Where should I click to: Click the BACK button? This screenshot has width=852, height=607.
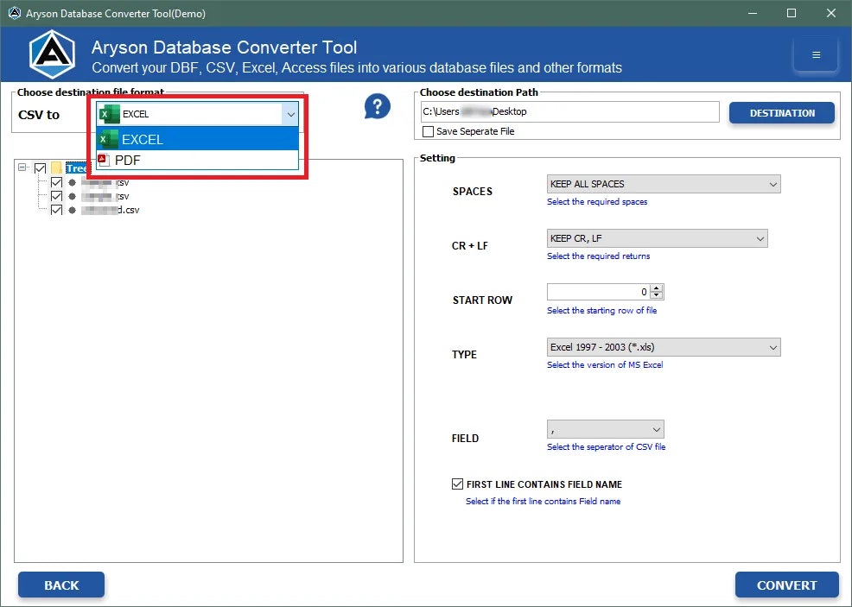point(61,585)
